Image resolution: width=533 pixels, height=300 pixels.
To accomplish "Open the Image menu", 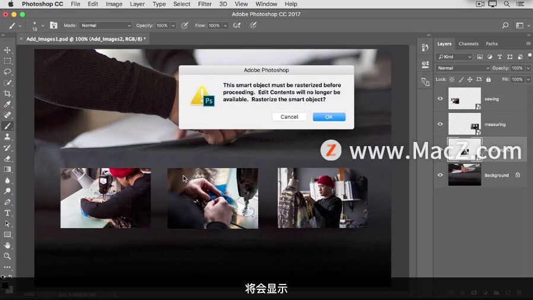I will point(114,4).
